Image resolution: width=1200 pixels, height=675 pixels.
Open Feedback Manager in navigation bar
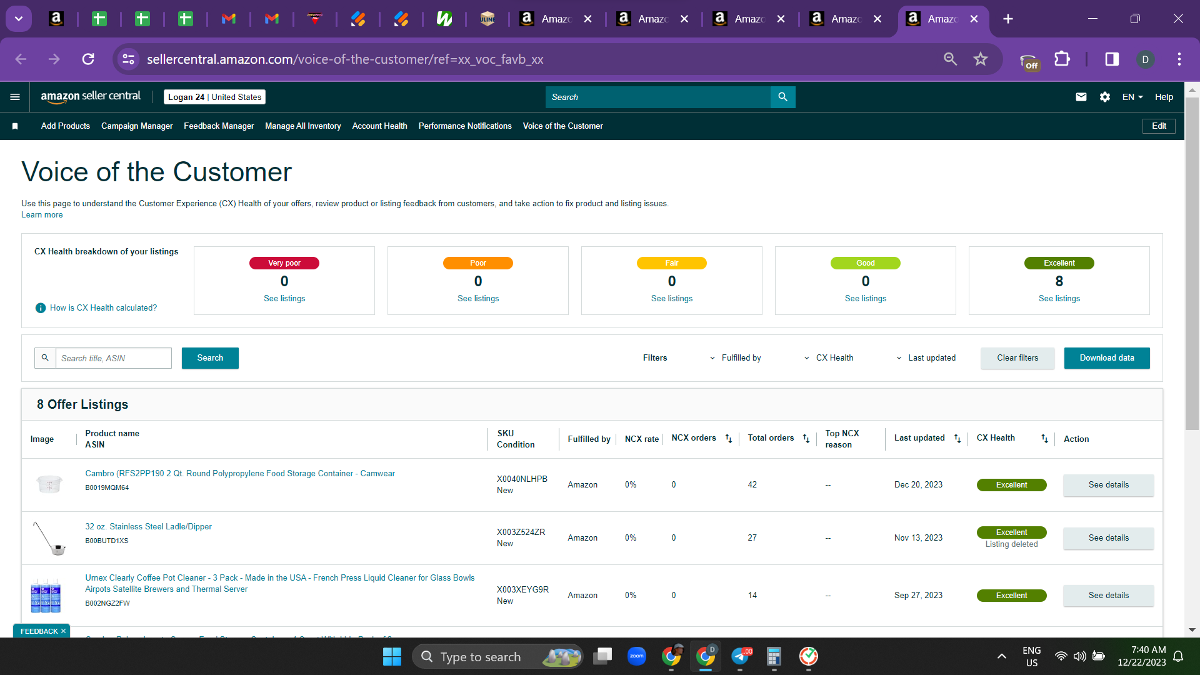pos(219,126)
